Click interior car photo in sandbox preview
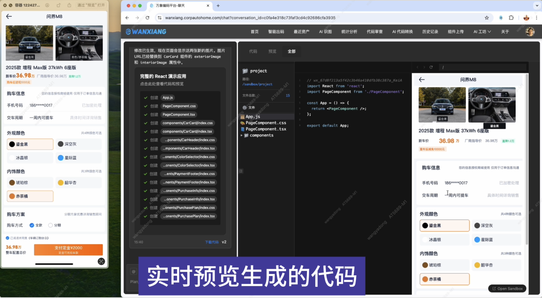Screen dimensions: 542x298 pyautogui.click(x=492, y=105)
